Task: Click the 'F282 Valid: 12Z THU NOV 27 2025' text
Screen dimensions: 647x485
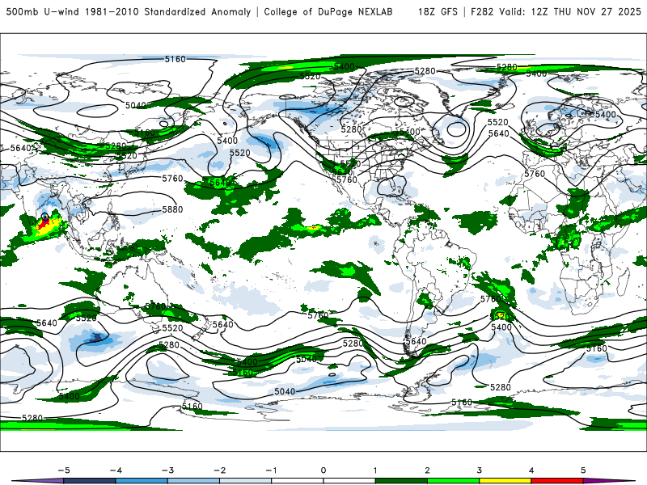Action: tap(556, 11)
